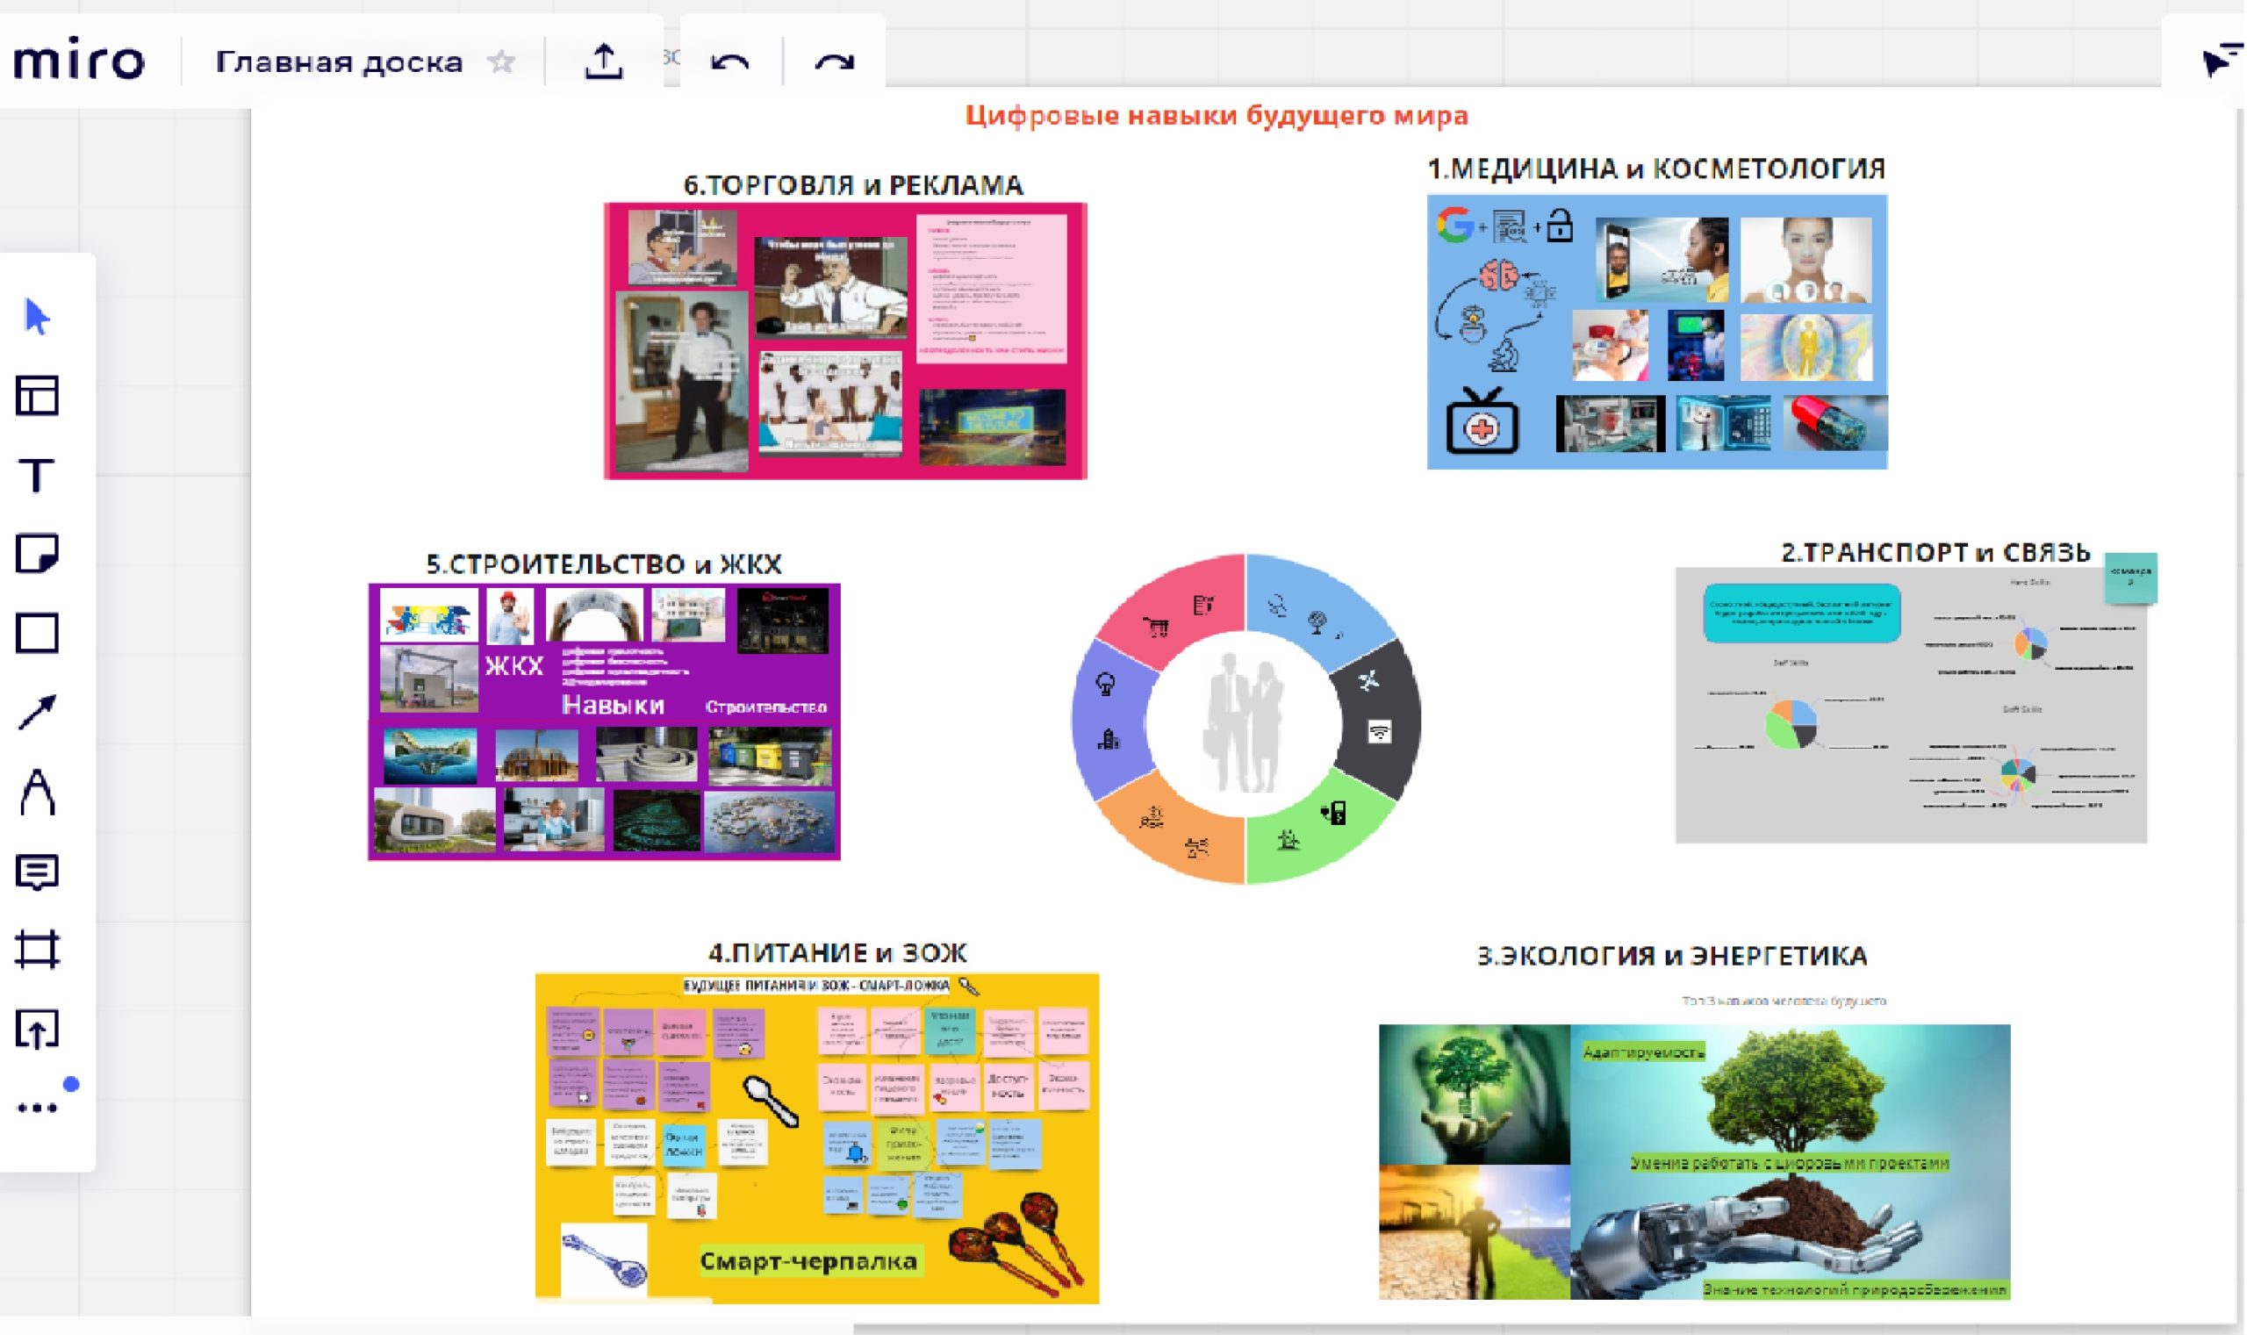Select the Pen drawing tool
Image resolution: width=2247 pixels, height=1335 pixels.
37,792
